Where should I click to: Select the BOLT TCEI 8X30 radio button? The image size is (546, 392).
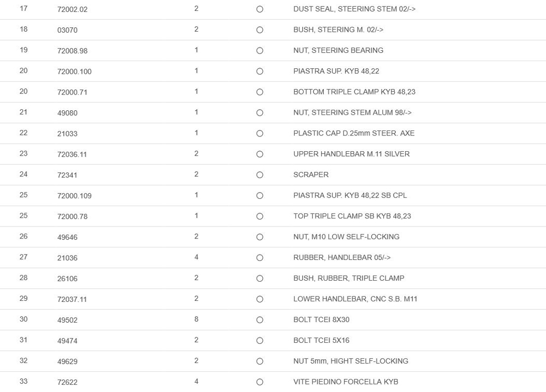click(260, 320)
